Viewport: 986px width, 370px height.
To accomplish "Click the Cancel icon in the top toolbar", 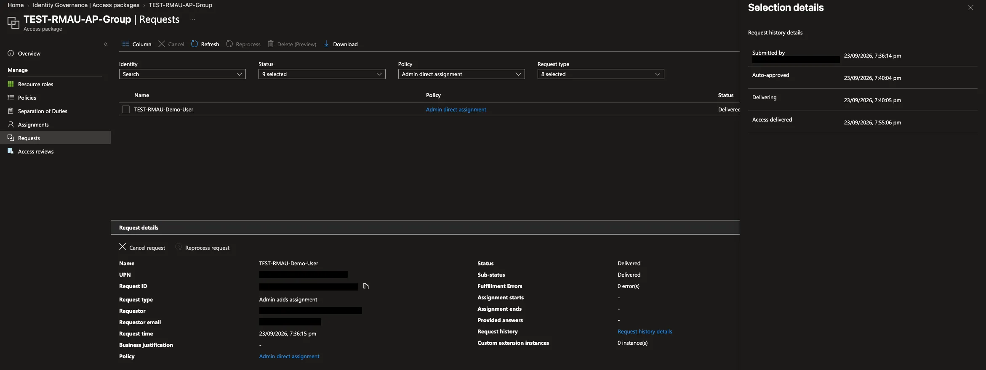I will click(x=162, y=44).
